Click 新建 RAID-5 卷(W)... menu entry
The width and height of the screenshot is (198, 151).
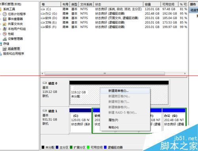tap(125, 113)
